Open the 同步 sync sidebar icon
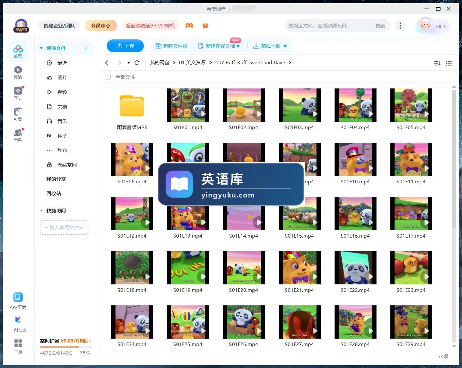This screenshot has height=368, width=462. point(18,94)
